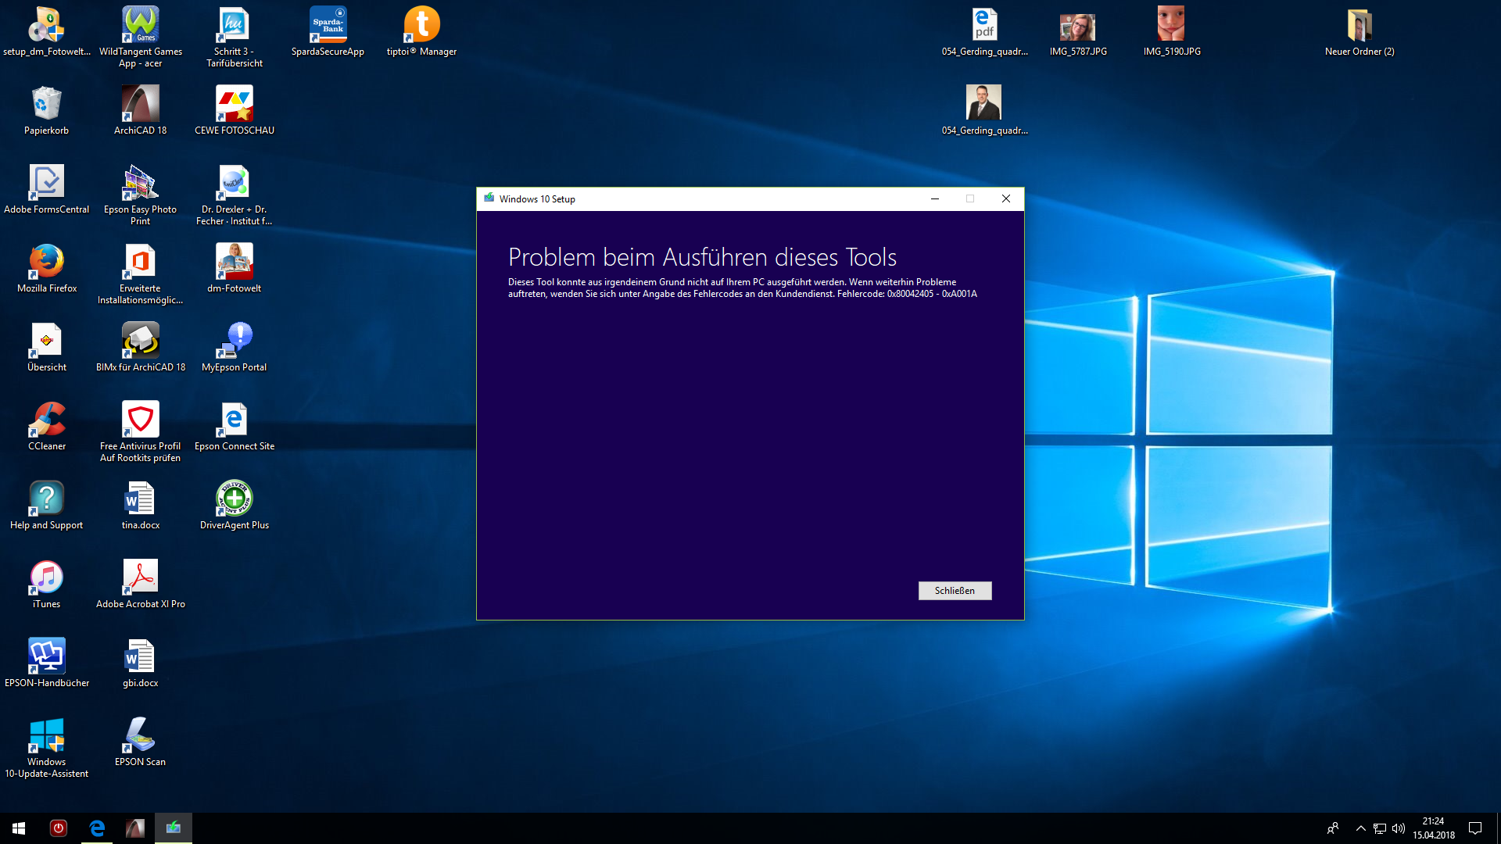Open dm-Fotowelt desktop icon
This screenshot has height=844, width=1501.
(x=235, y=269)
